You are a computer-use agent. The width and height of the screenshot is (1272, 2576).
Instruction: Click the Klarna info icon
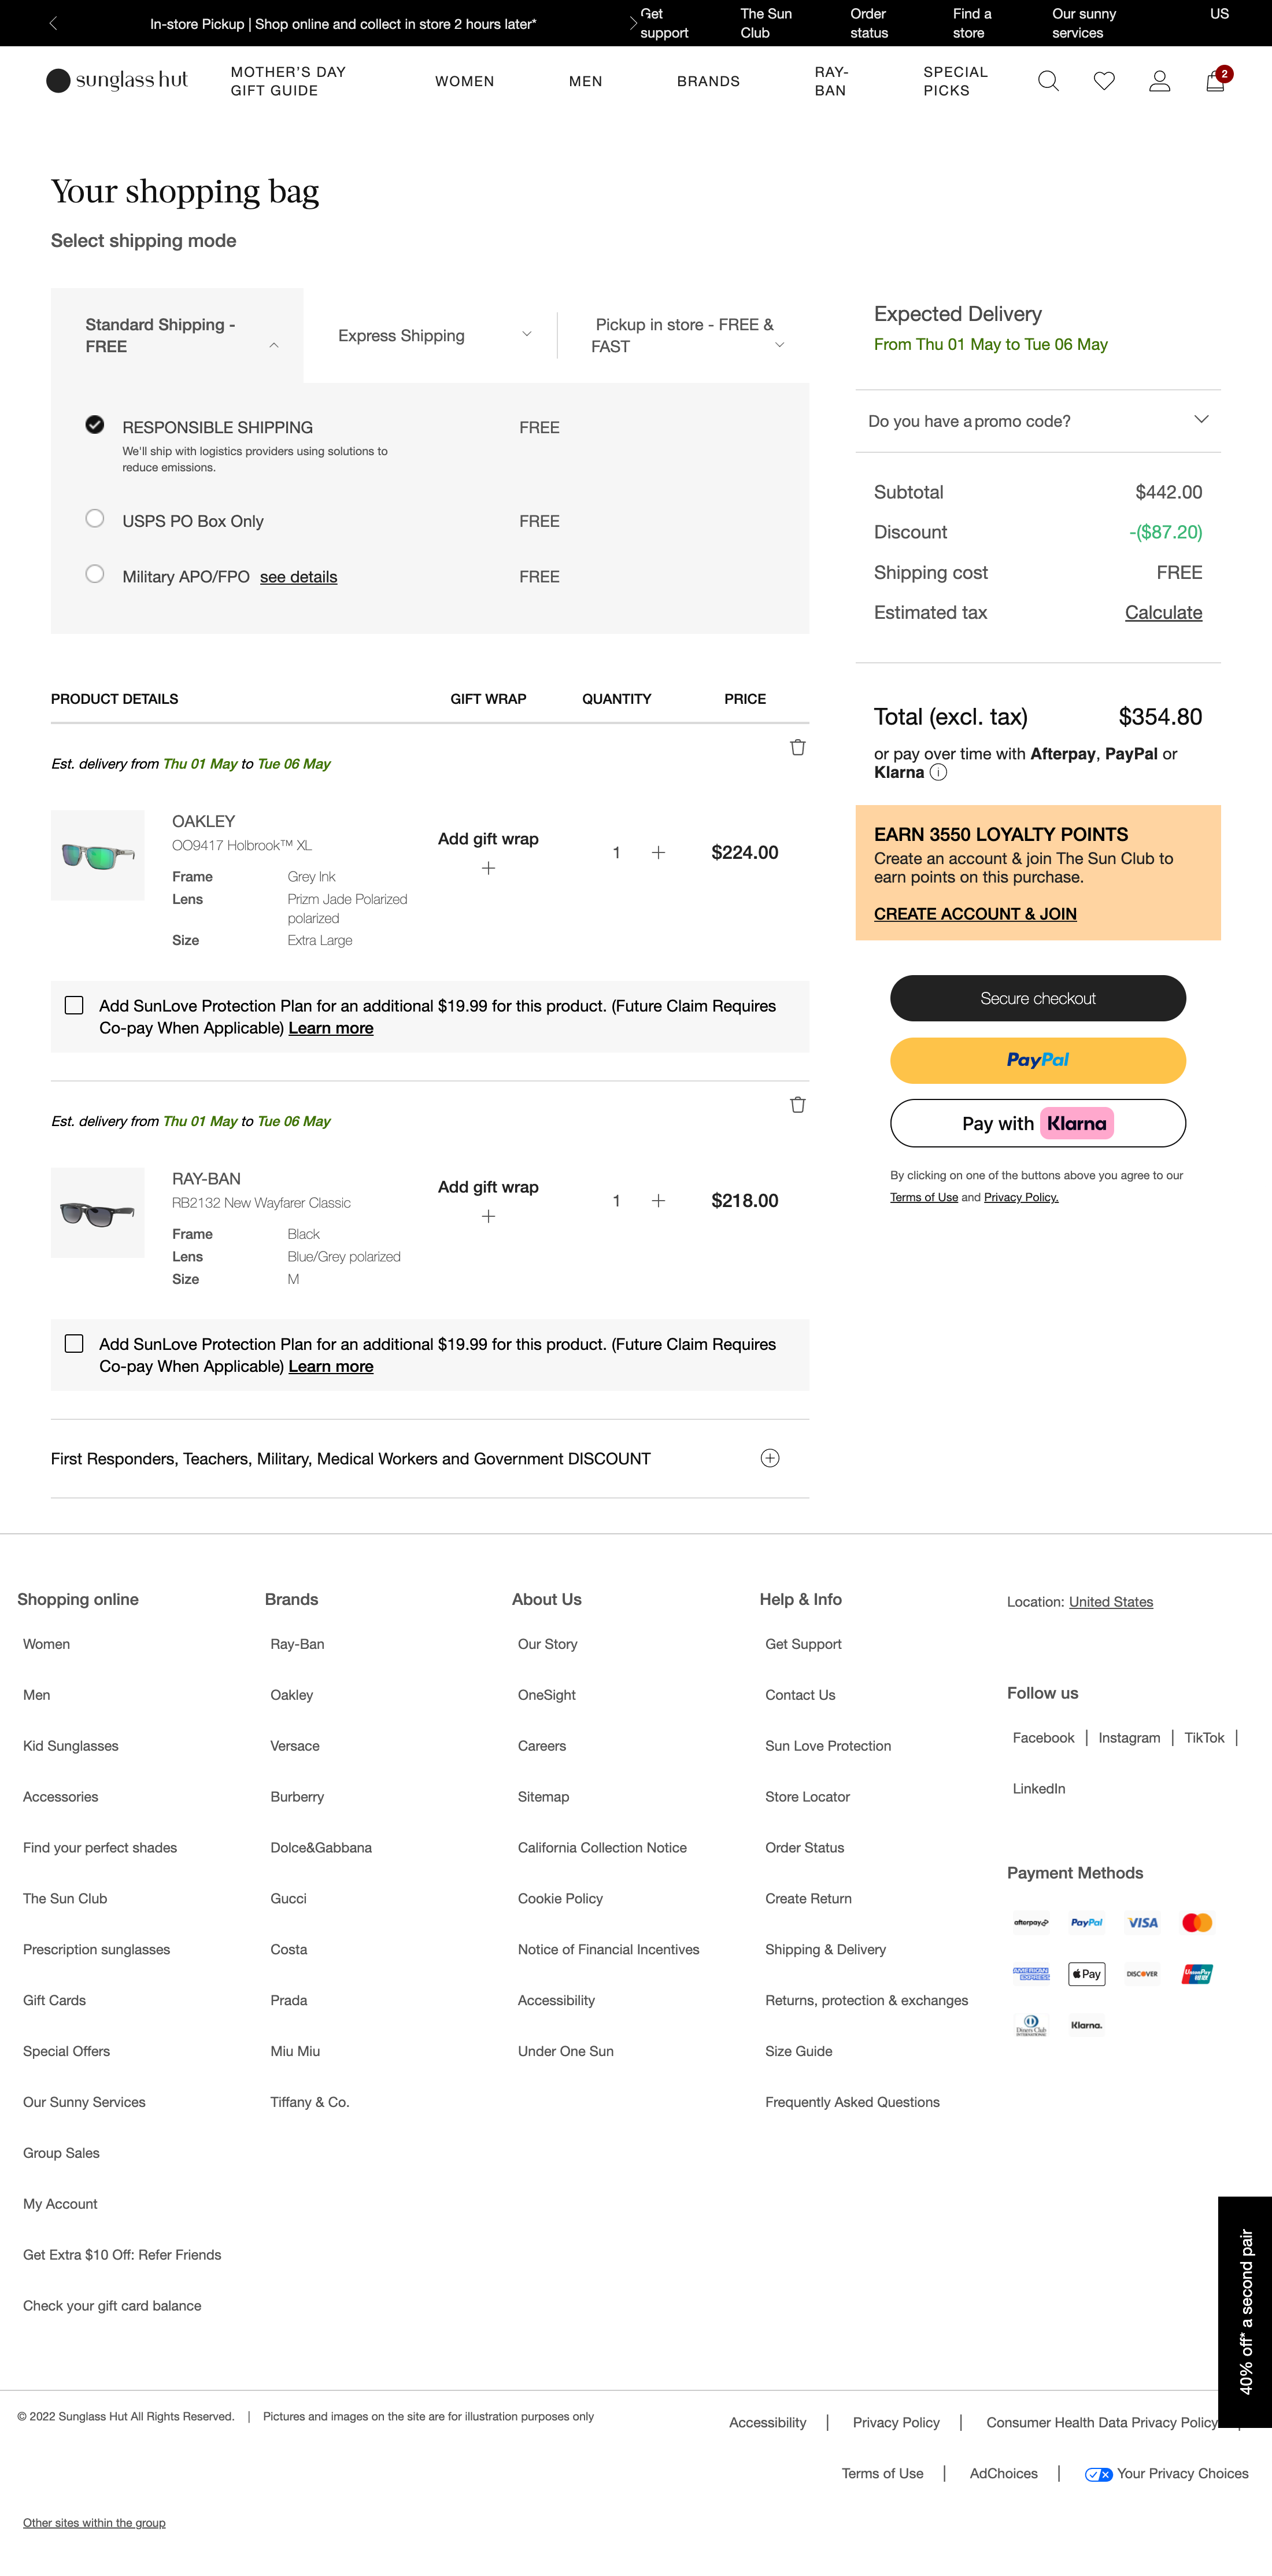coord(938,772)
